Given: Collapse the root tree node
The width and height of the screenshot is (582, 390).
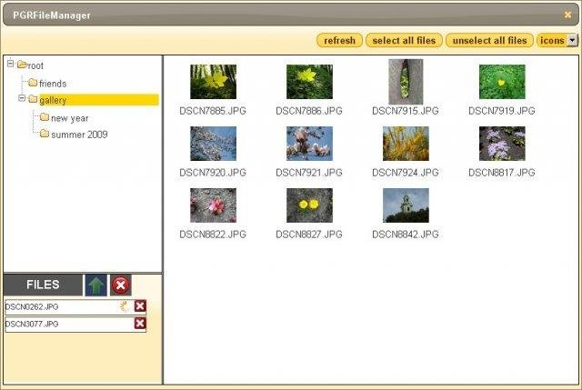Looking at the screenshot, I should 10,64.
